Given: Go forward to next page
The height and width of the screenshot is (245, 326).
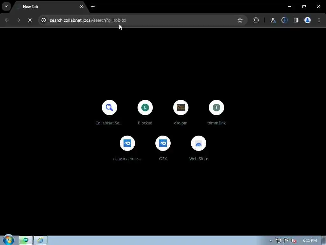Looking at the screenshot, I should 18,20.
